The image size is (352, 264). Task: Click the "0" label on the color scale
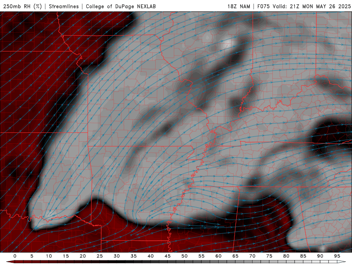coord(15,256)
